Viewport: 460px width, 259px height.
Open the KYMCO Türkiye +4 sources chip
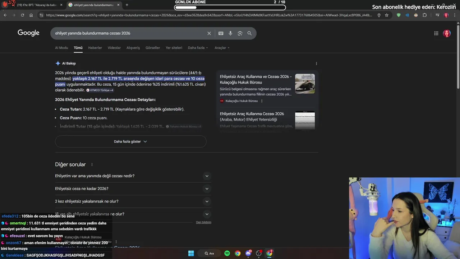coord(100,90)
